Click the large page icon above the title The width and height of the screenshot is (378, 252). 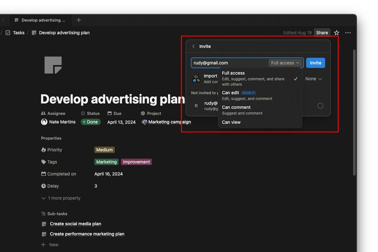53,65
